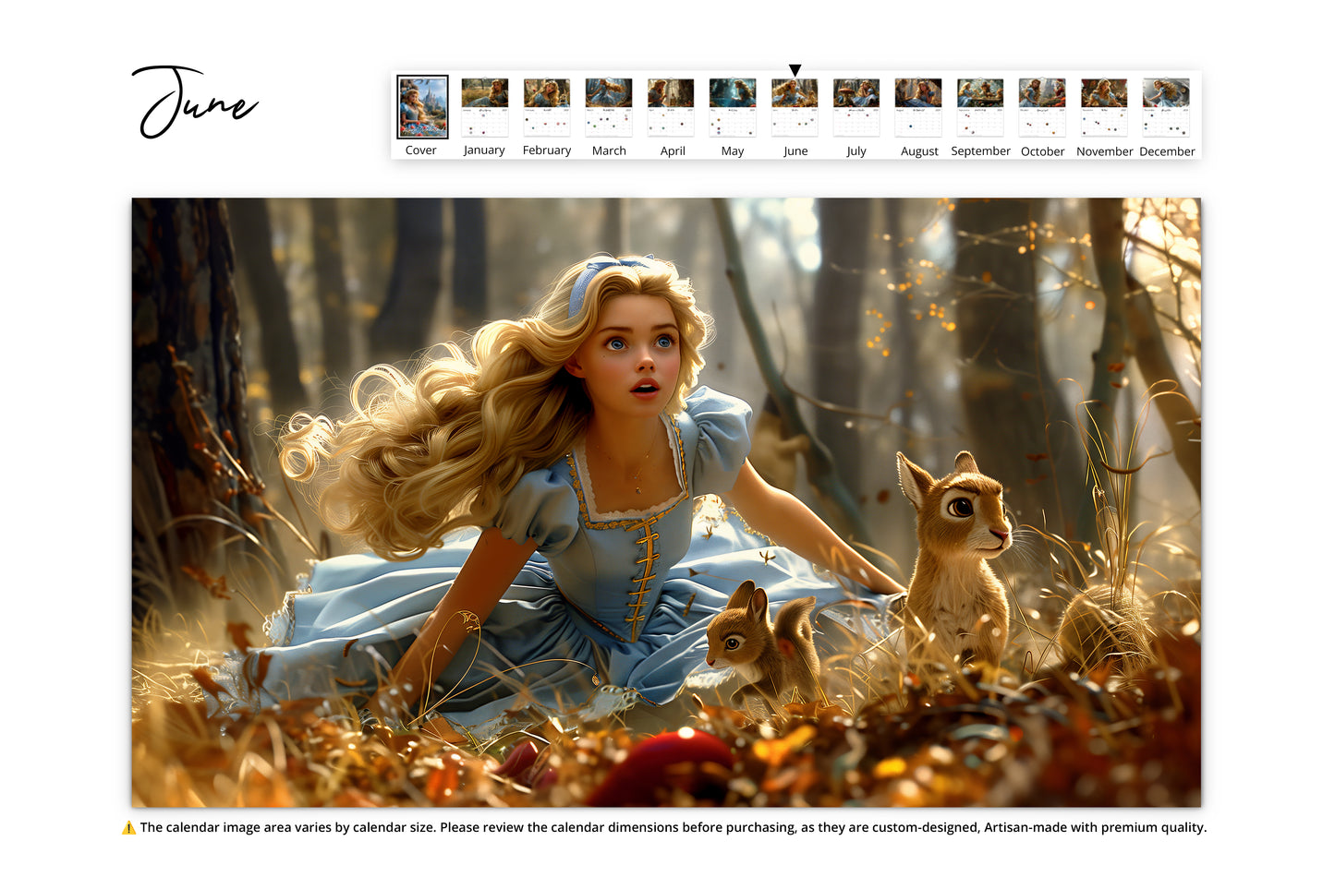Open the May calendar page thumbnail
This screenshot has width=1335, height=889.
tap(733, 107)
